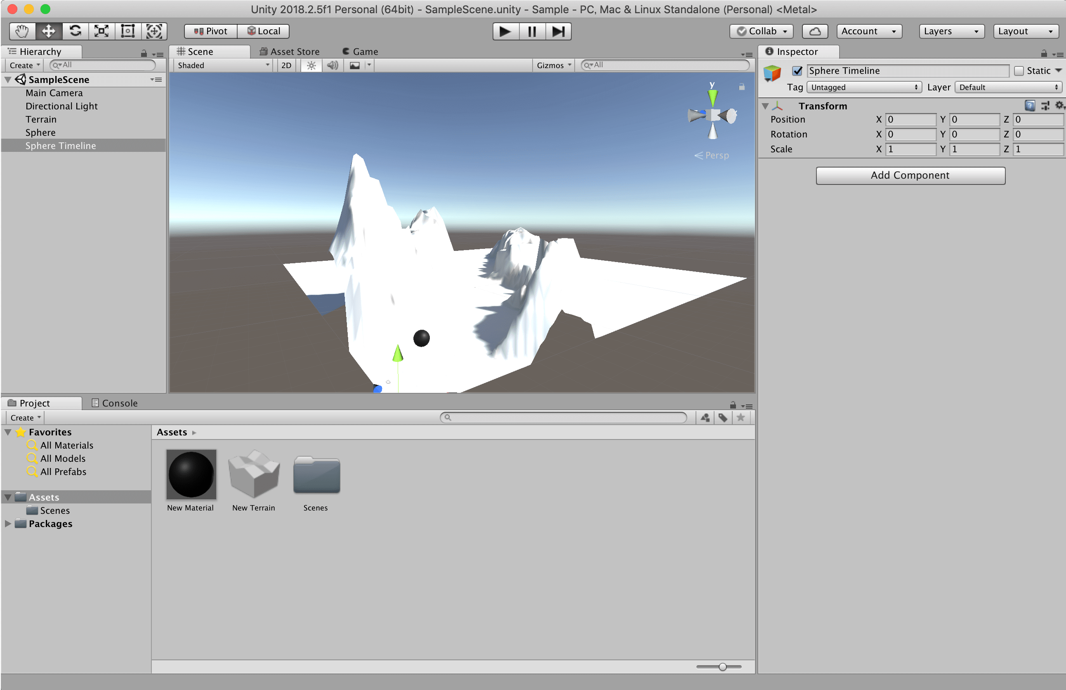Viewport: 1066px width, 690px height.
Task: Lock the scene gizmo rotation
Action: point(742,87)
